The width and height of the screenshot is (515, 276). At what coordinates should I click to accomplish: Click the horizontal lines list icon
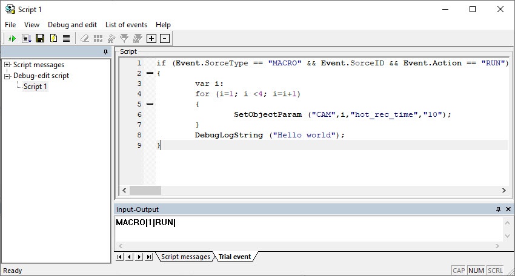[x=67, y=39]
